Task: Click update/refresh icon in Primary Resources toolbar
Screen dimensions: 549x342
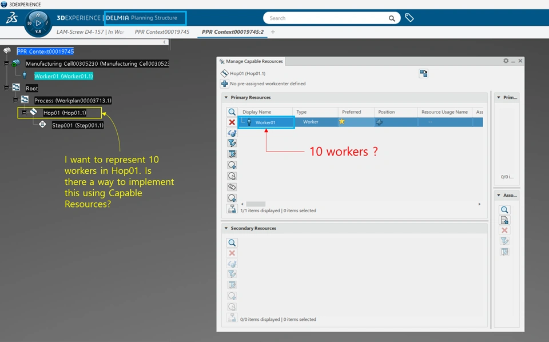Action: click(x=232, y=133)
